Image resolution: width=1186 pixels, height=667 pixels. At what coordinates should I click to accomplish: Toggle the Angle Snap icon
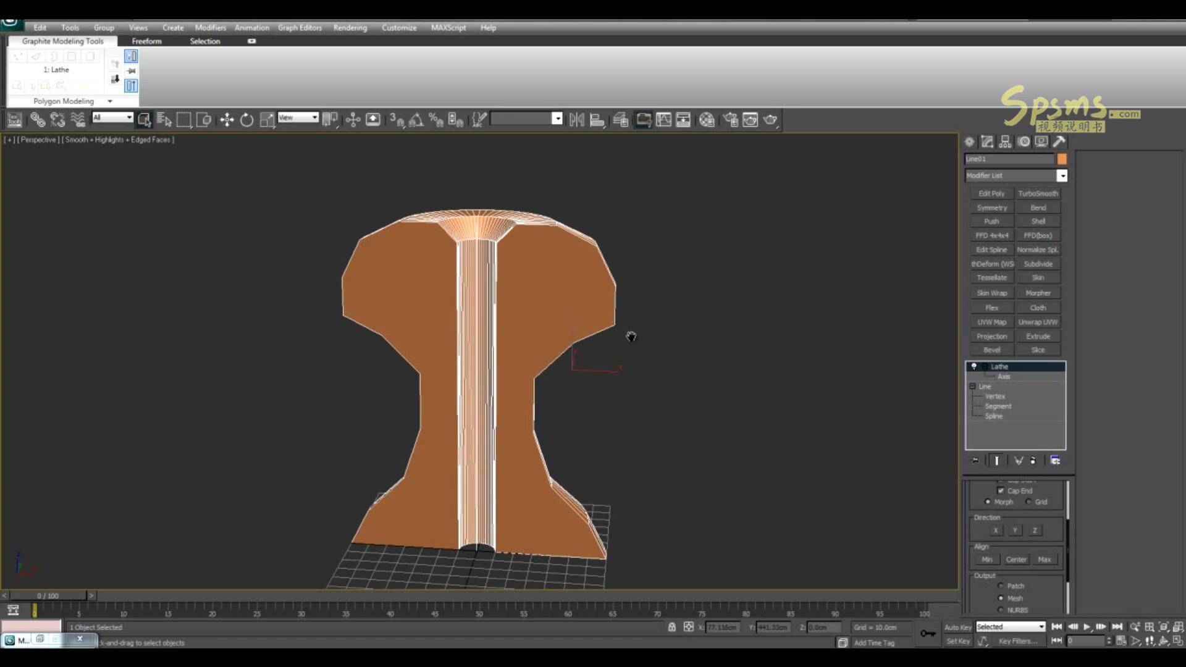416,119
